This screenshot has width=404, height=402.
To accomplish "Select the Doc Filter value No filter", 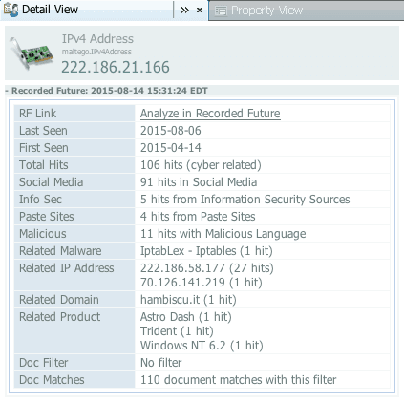I will point(161,363).
